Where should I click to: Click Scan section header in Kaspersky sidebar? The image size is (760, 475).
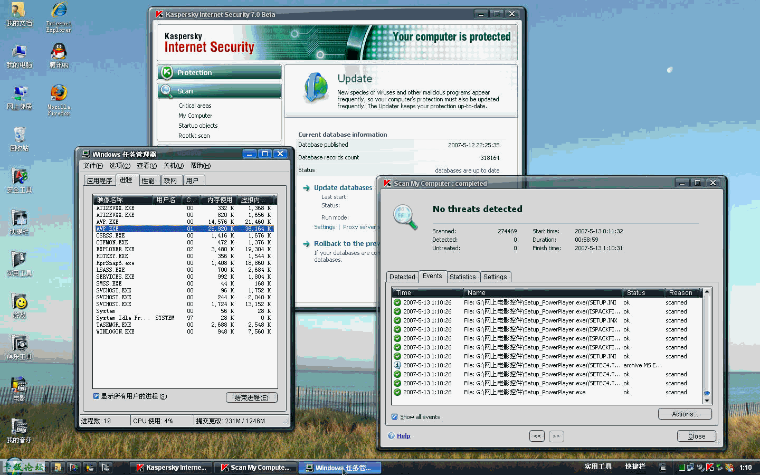(x=220, y=91)
